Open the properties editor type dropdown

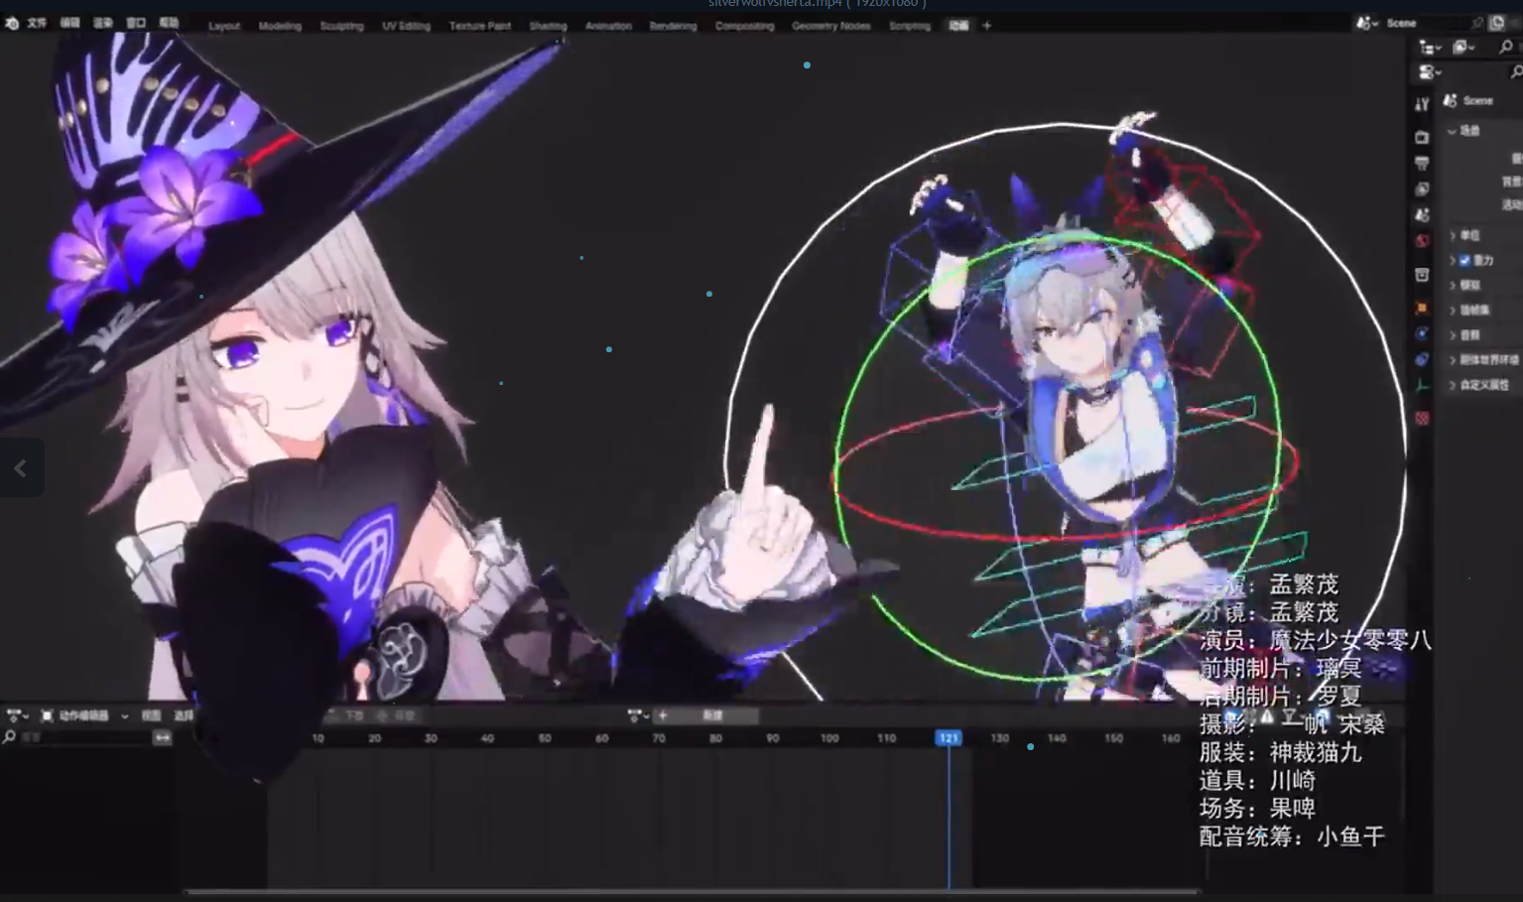point(1430,71)
